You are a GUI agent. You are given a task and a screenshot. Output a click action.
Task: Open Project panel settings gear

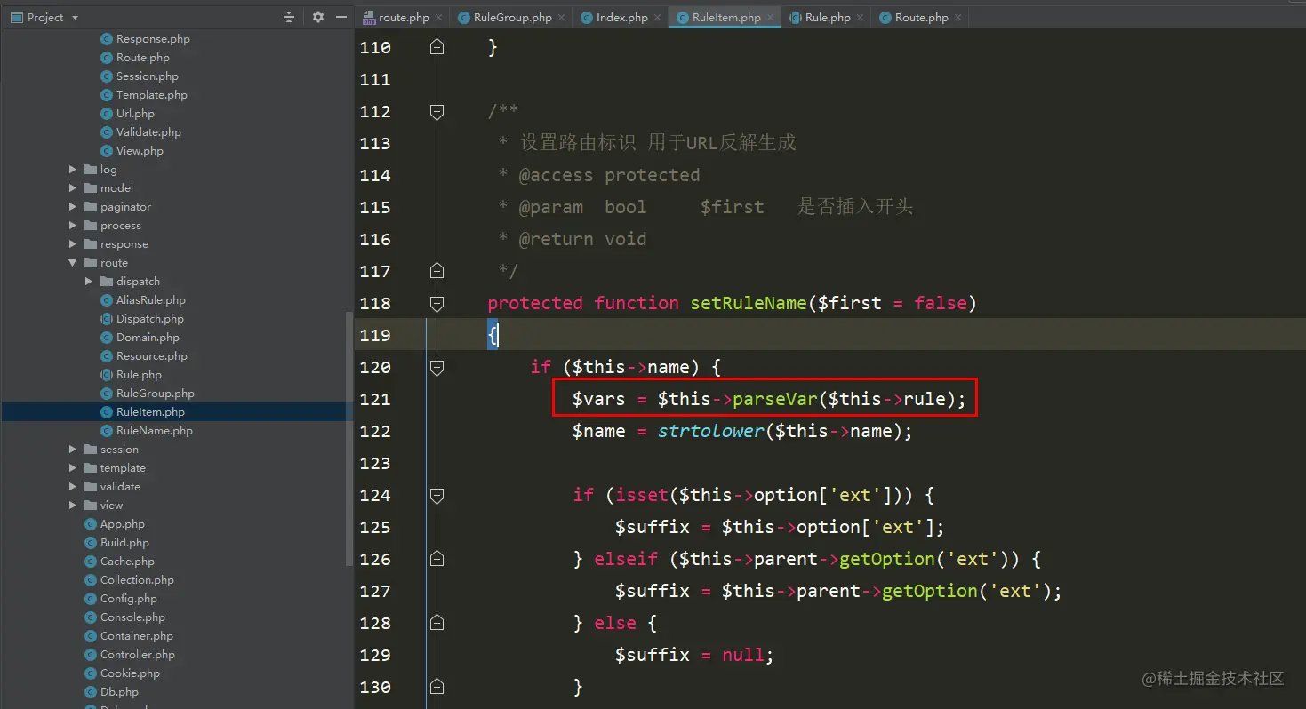[318, 17]
